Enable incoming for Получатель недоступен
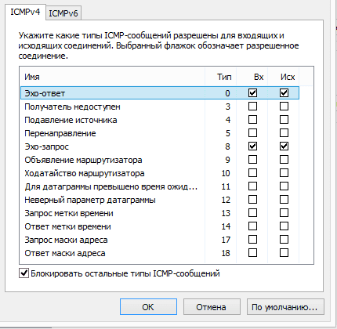Screen dimensions: 337x329 point(252,107)
